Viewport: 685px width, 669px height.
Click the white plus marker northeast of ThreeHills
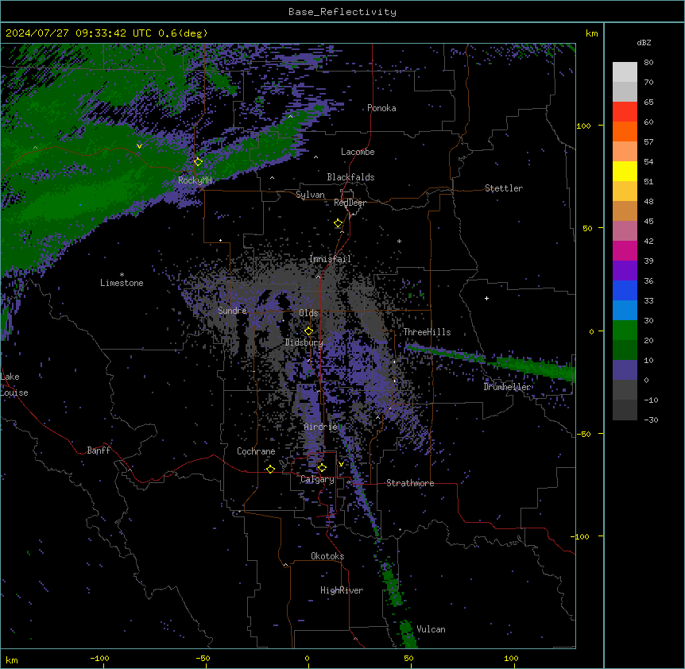tap(486, 298)
